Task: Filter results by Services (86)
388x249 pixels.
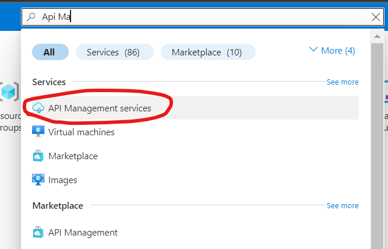Action: tap(115, 52)
